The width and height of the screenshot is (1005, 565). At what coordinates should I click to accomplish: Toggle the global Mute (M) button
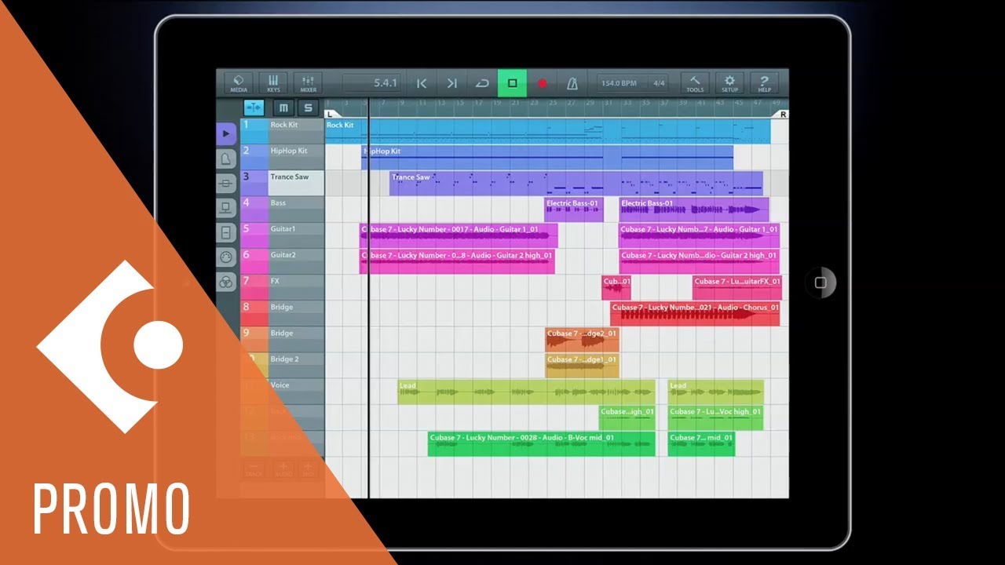pos(283,108)
